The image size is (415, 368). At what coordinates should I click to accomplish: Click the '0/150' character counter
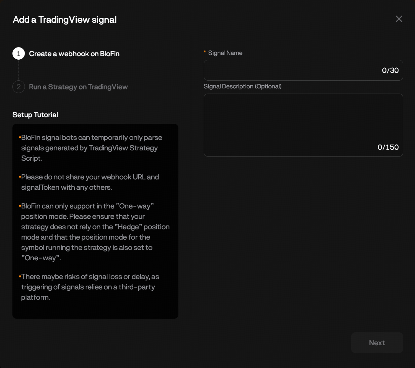pos(388,147)
